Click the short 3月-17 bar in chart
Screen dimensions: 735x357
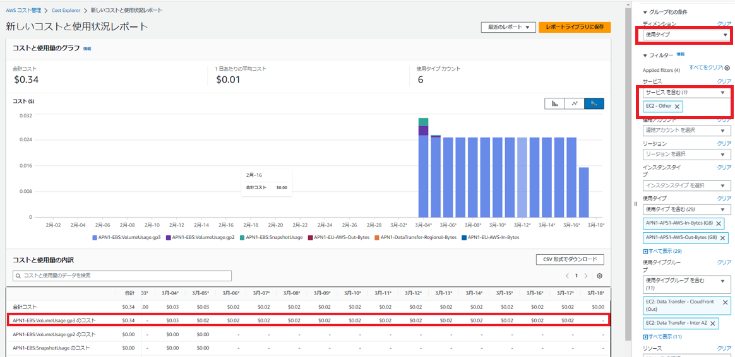pyautogui.click(x=583, y=192)
